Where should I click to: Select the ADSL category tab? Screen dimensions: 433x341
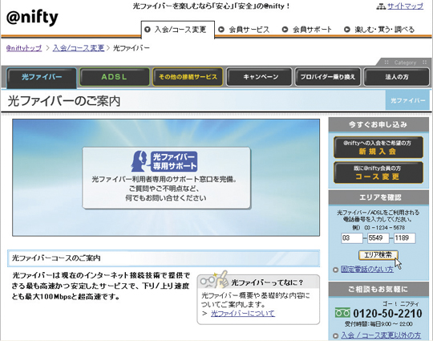coord(115,77)
